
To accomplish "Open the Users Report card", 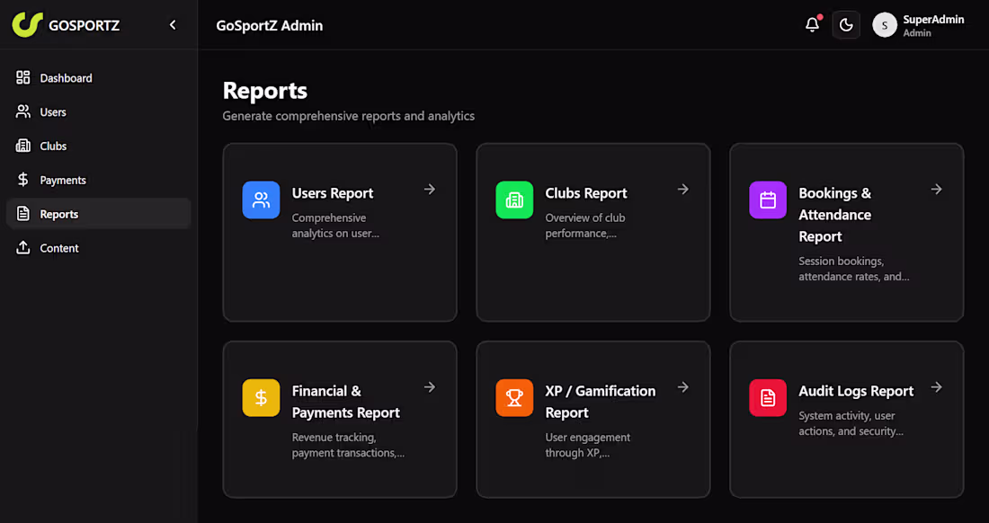I will click(x=340, y=232).
